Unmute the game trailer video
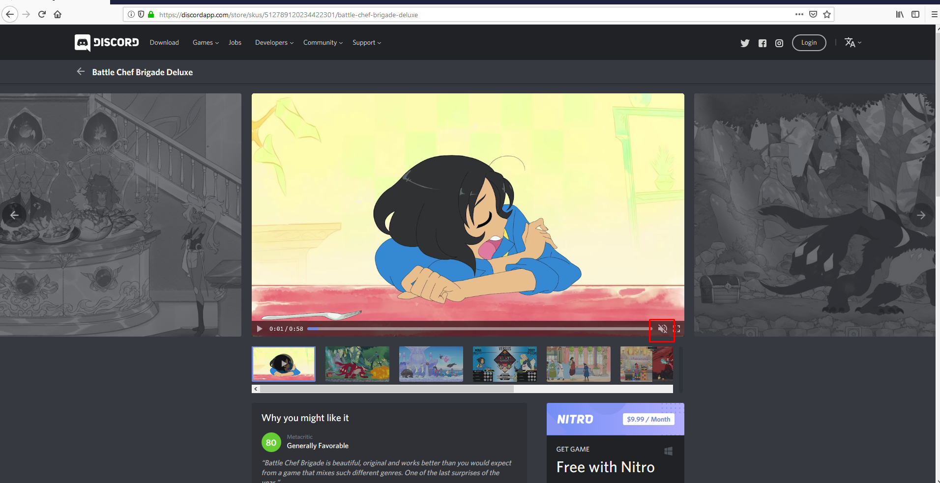The image size is (940, 483). 662,329
